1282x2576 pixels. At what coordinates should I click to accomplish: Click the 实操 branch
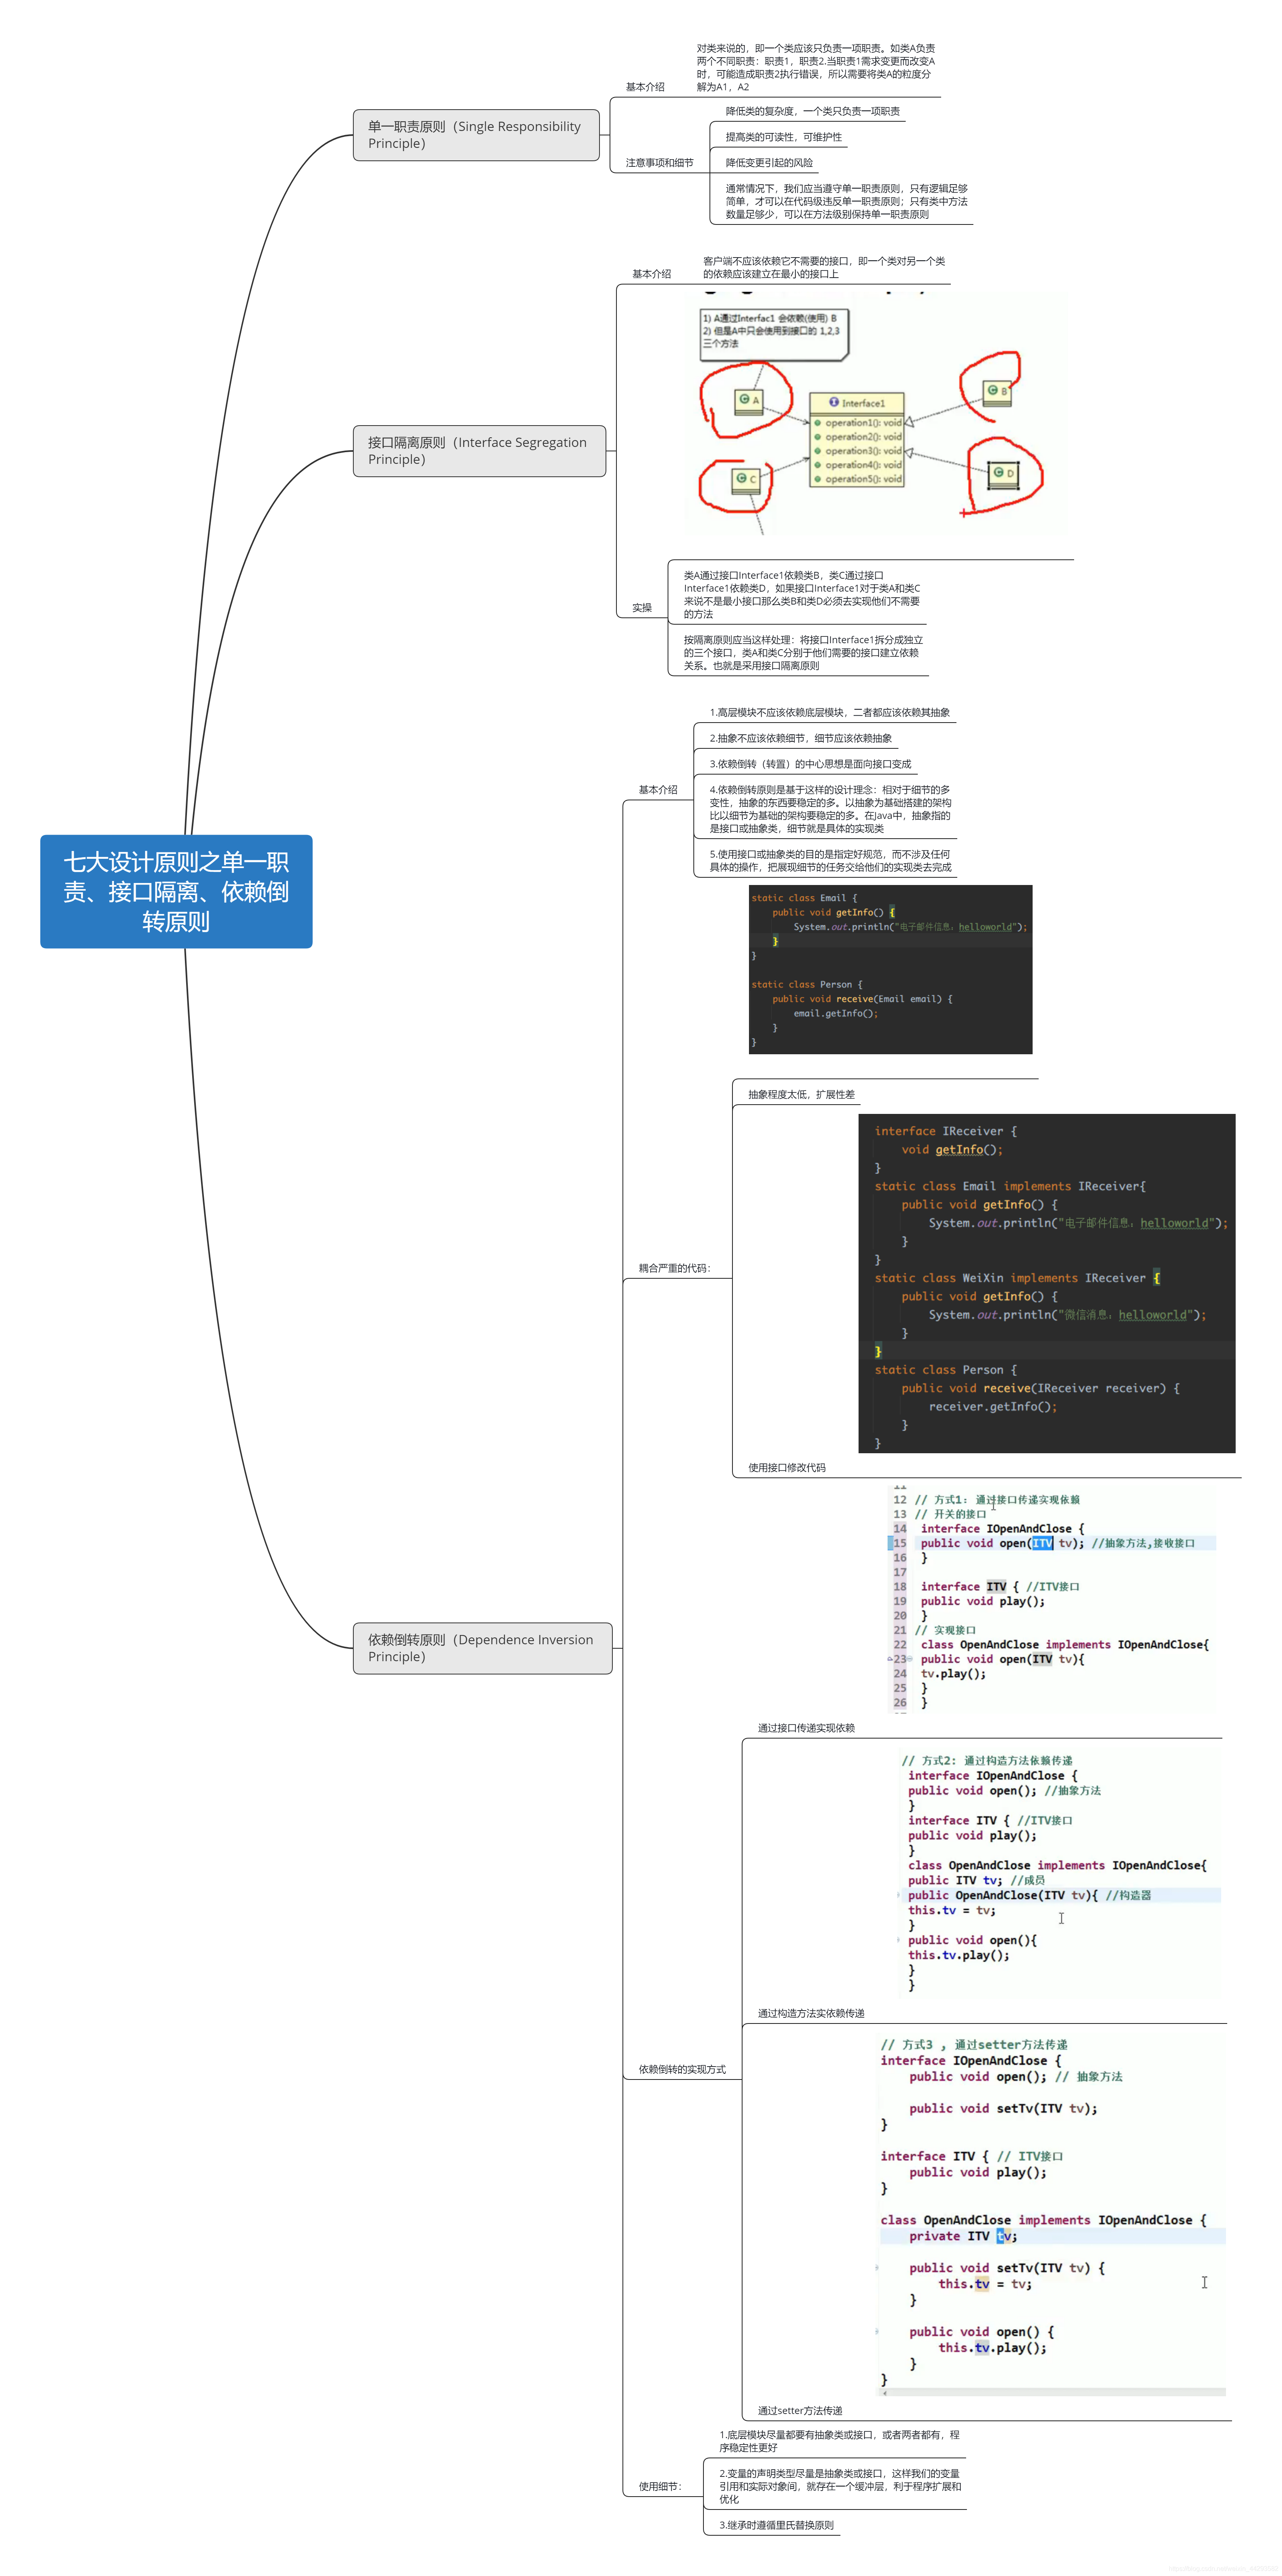click(641, 608)
